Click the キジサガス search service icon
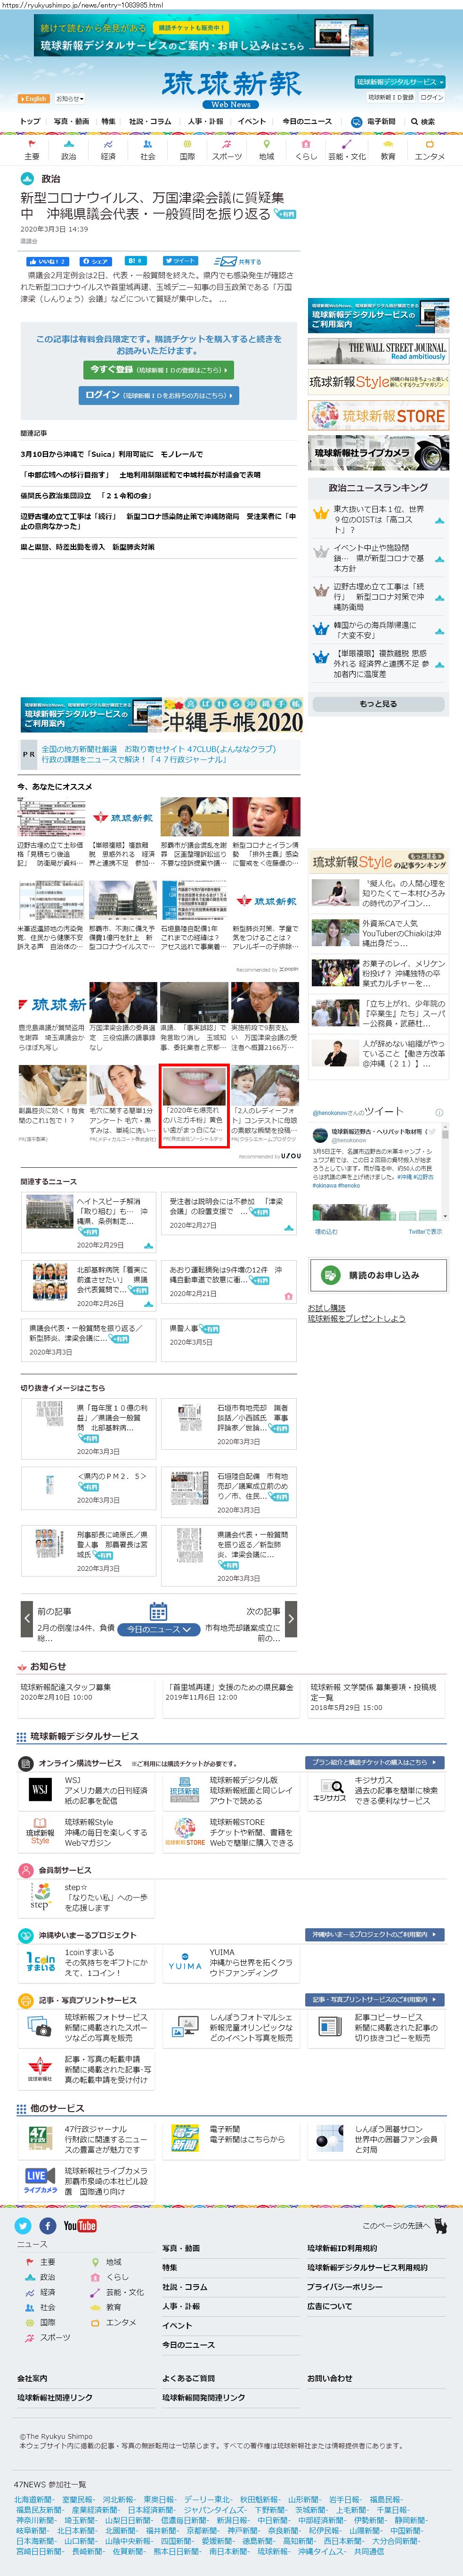 (x=330, y=1790)
